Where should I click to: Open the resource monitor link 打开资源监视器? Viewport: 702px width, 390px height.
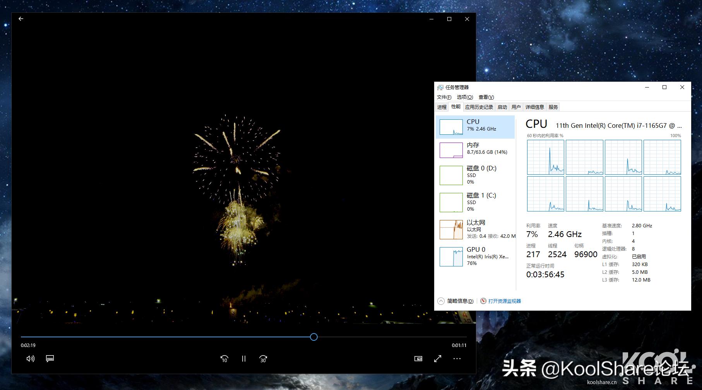pos(505,301)
